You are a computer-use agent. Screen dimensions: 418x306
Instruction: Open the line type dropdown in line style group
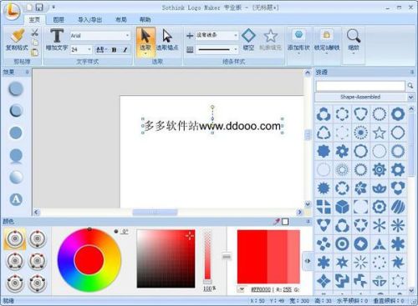236,35
